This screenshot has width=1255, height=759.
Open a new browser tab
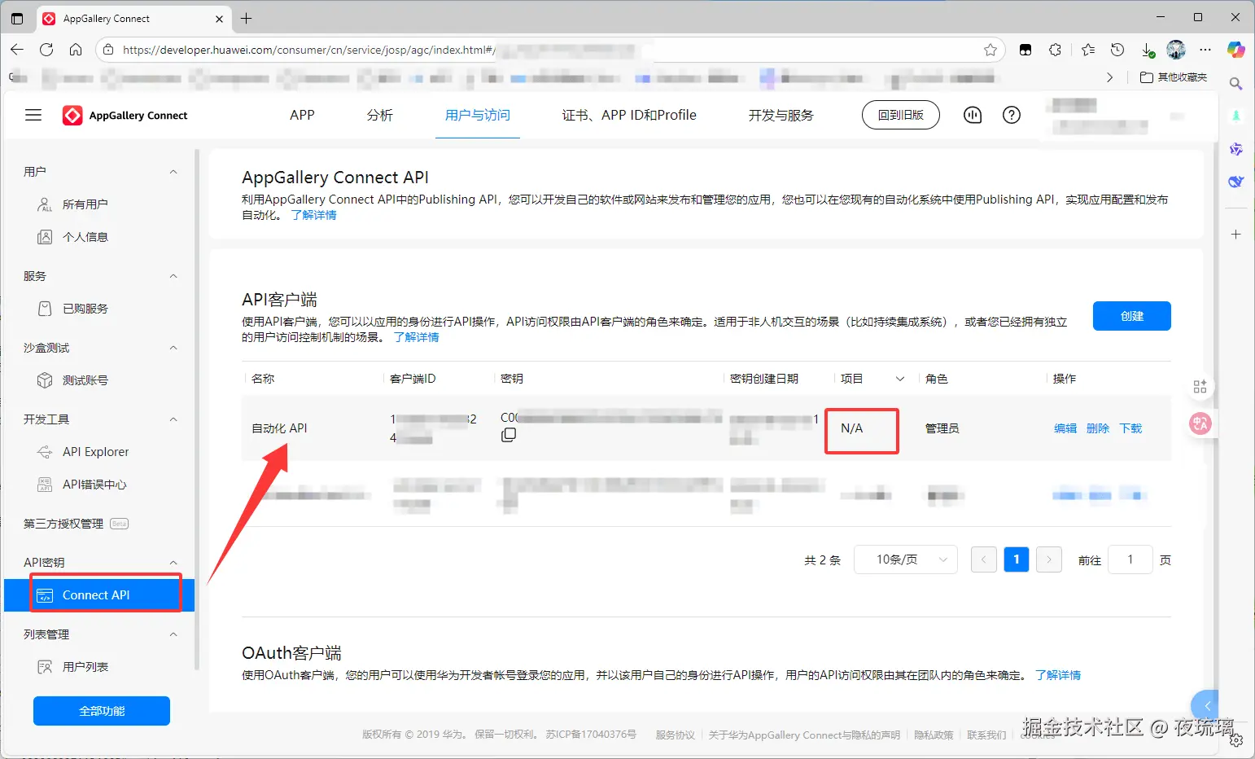click(247, 18)
